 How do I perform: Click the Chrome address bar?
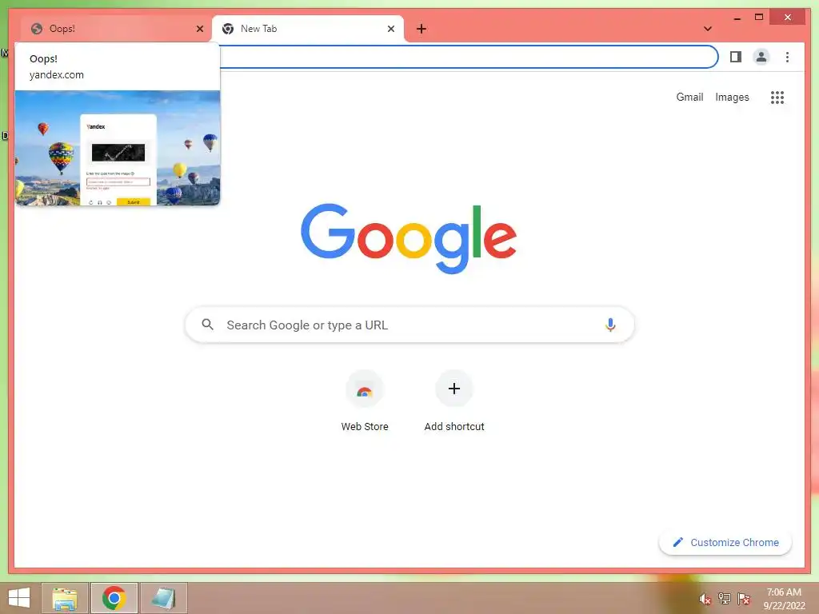click(x=468, y=57)
